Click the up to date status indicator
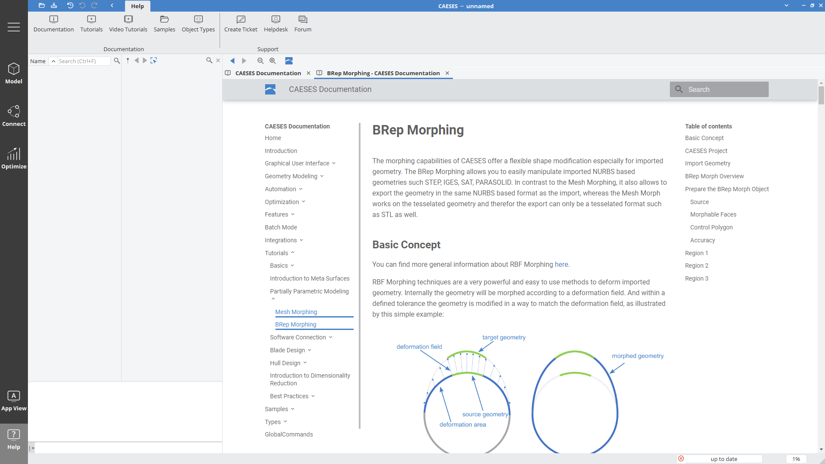The width and height of the screenshot is (825, 464). coord(724,459)
